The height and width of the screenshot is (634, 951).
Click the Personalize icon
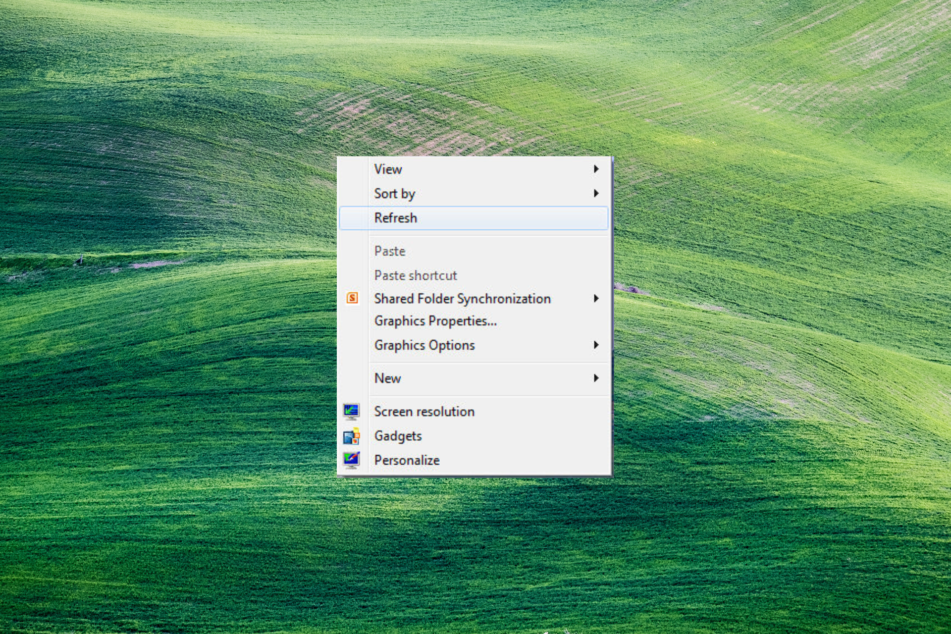[x=351, y=460]
